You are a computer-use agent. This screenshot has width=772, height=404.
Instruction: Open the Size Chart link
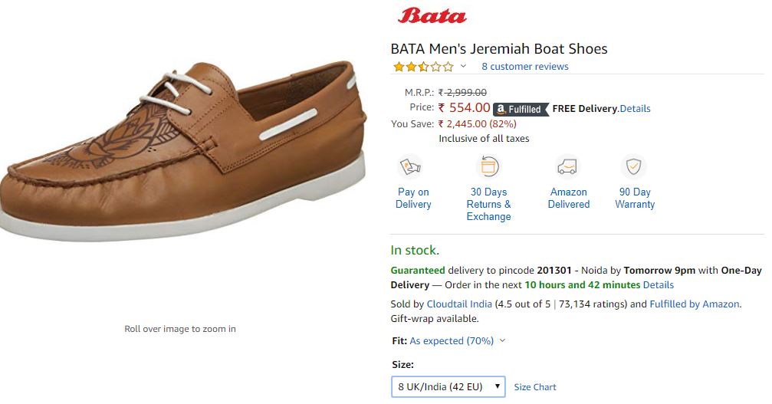click(x=535, y=387)
